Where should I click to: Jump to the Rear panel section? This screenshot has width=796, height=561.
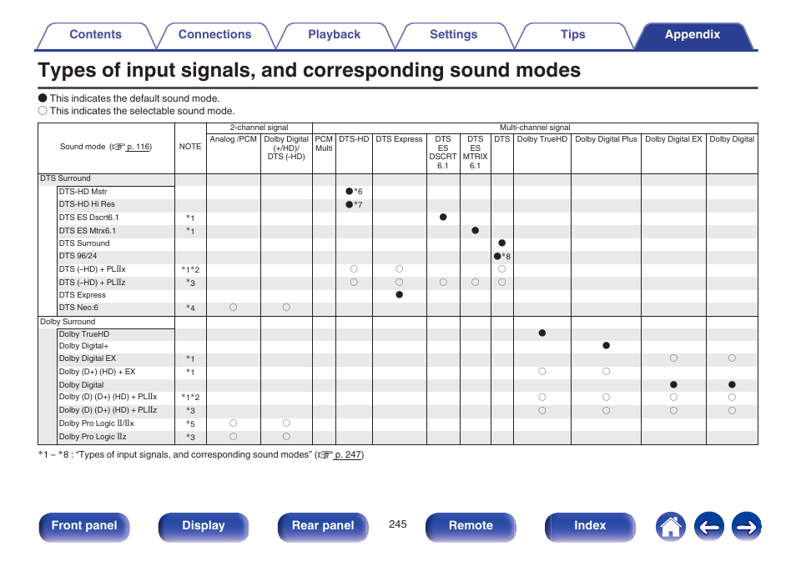[x=323, y=527]
